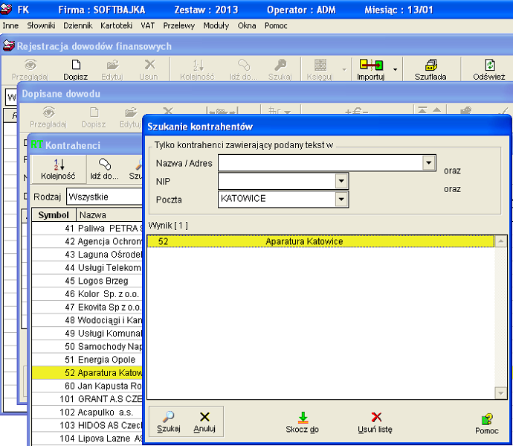Viewport: 513px width, 446px height.
Task: Click Przeglądaj in Dopisane dowodu window
Action: click(x=48, y=118)
